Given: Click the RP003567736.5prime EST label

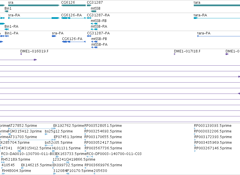Looking at the screenshot, I should (x=103, y=148).
